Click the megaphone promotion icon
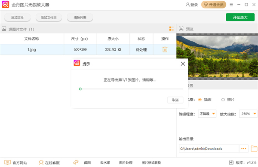Image resolution: width=258 pixels, height=167 pixels. click(x=76, y=162)
